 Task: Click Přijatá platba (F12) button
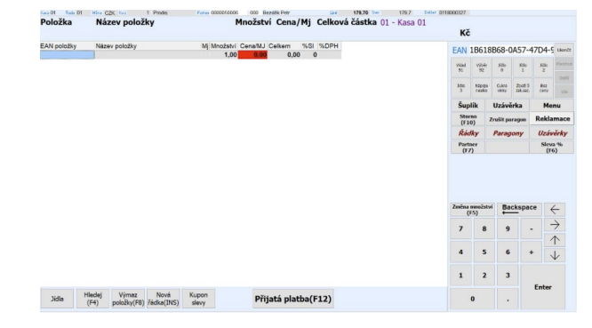click(292, 299)
